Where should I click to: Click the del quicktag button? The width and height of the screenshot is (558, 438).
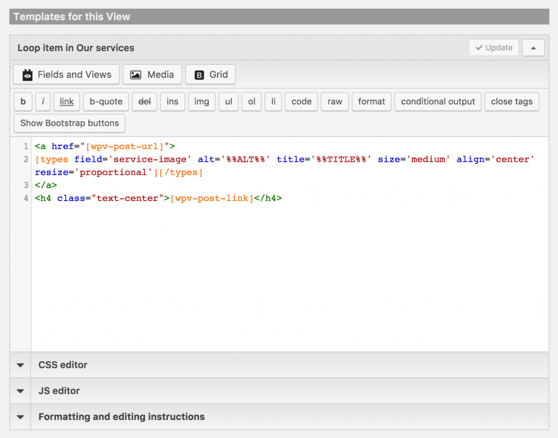[144, 102]
